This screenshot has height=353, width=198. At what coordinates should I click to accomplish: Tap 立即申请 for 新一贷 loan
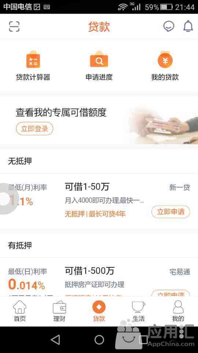click(171, 212)
